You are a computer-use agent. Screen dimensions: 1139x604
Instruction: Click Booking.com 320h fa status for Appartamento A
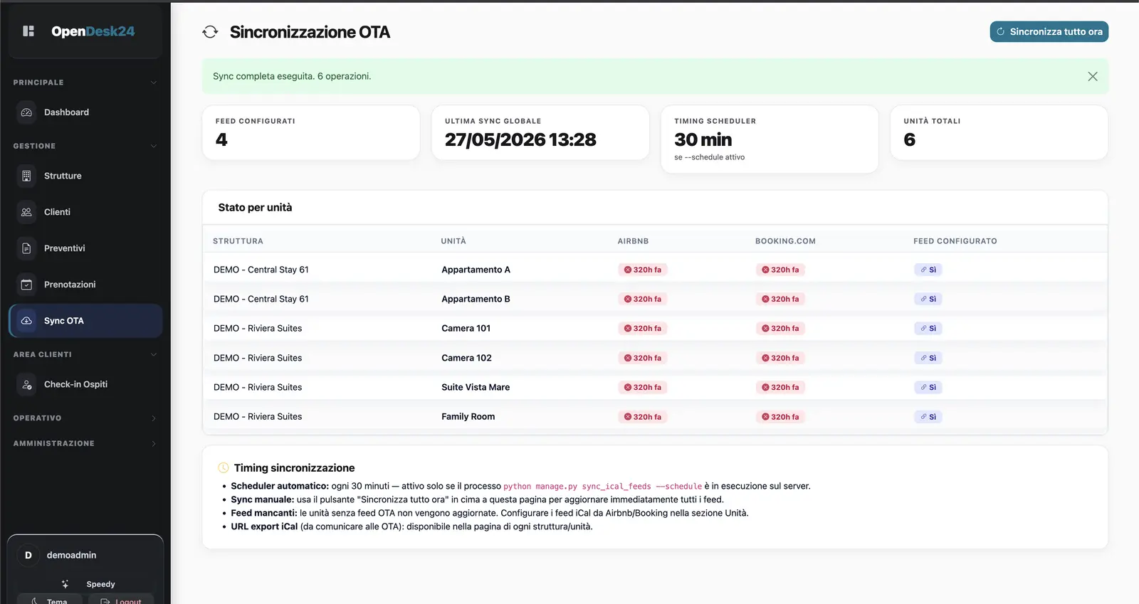[780, 270]
